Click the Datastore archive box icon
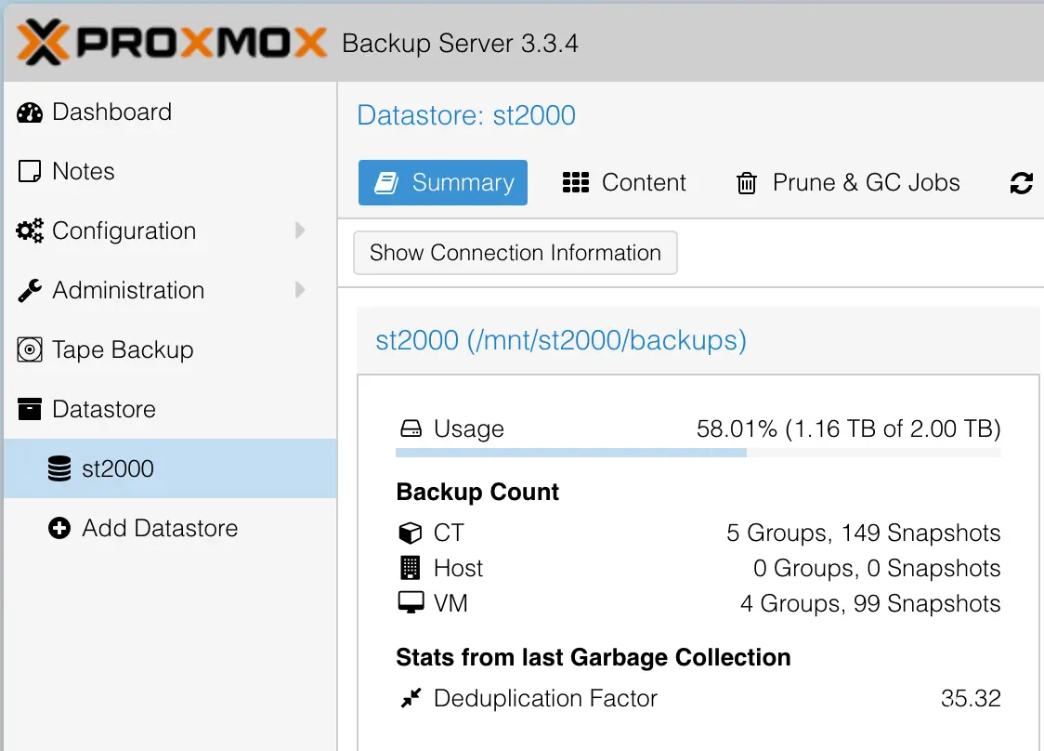This screenshot has width=1044, height=751. pos(30,408)
